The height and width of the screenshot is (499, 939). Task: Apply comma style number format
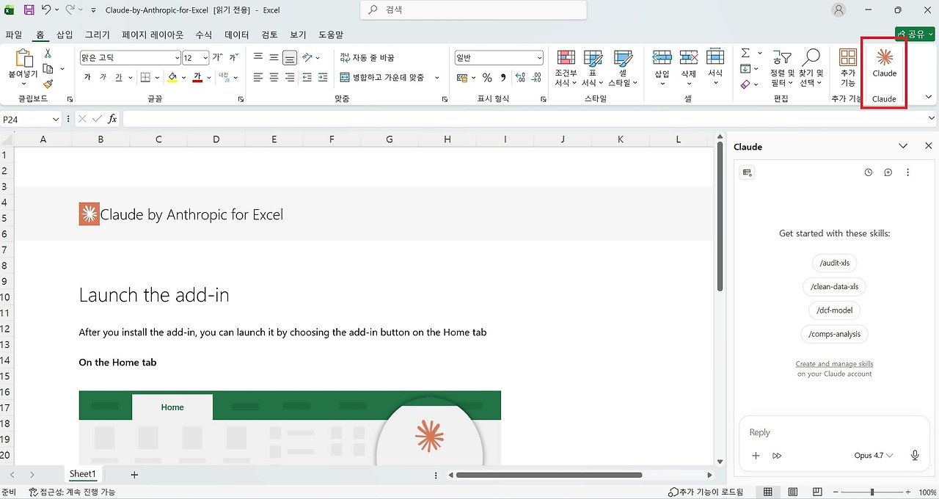click(503, 77)
